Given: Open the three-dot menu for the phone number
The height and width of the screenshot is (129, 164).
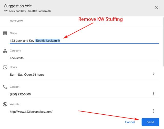Looking at the screenshot, I should pos(153,94).
